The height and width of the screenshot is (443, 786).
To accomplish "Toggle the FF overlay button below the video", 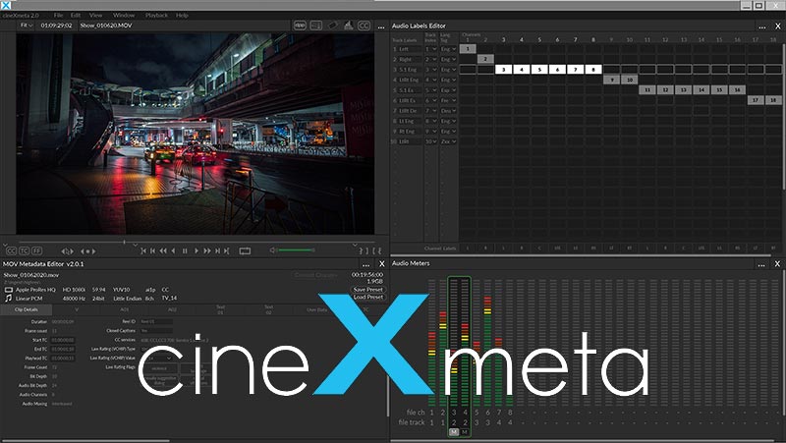I will tap(37, 250).
